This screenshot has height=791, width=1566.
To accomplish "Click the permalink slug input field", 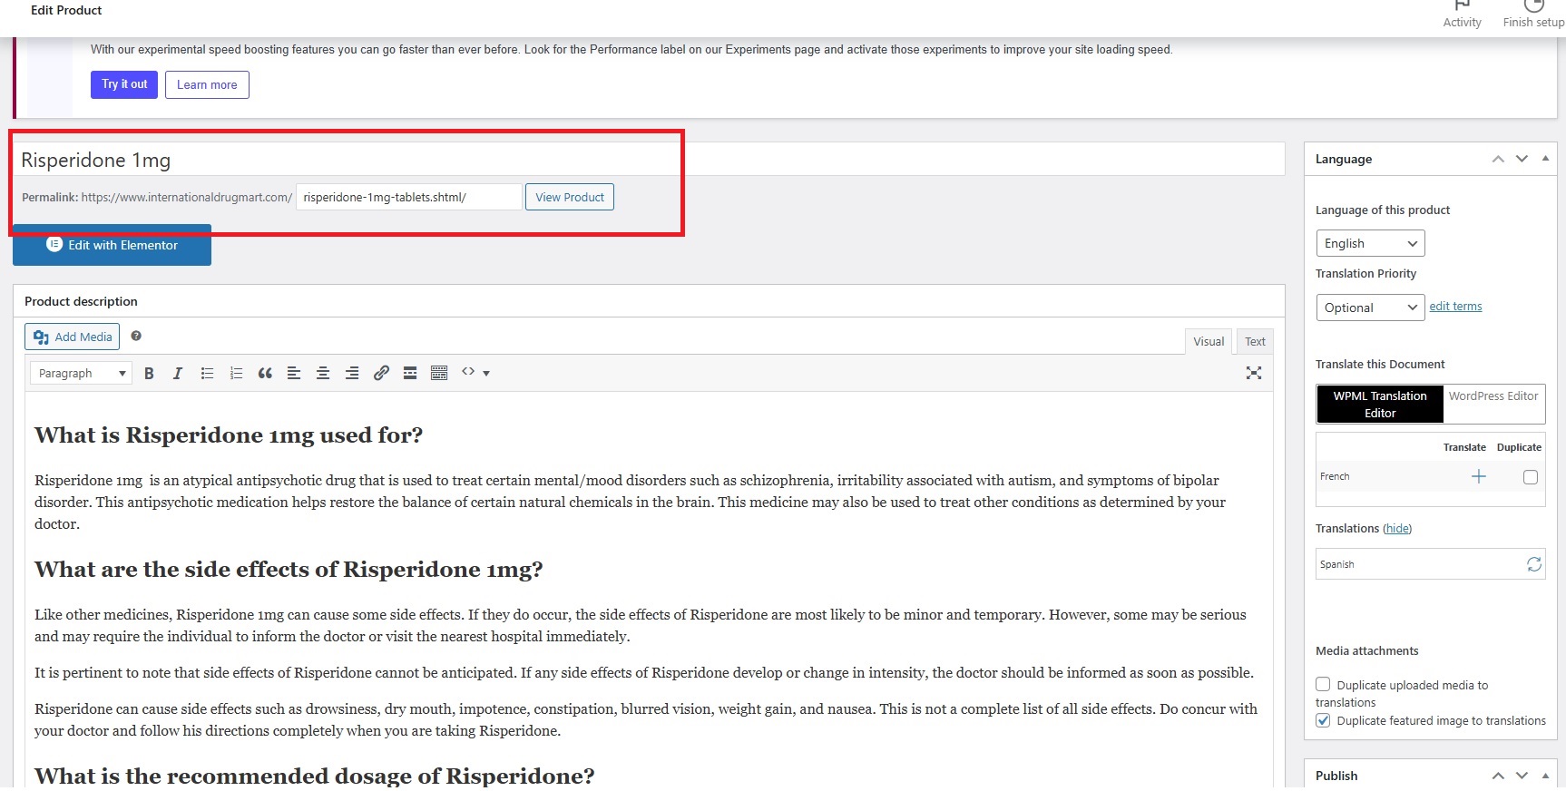I will [409, 197].
